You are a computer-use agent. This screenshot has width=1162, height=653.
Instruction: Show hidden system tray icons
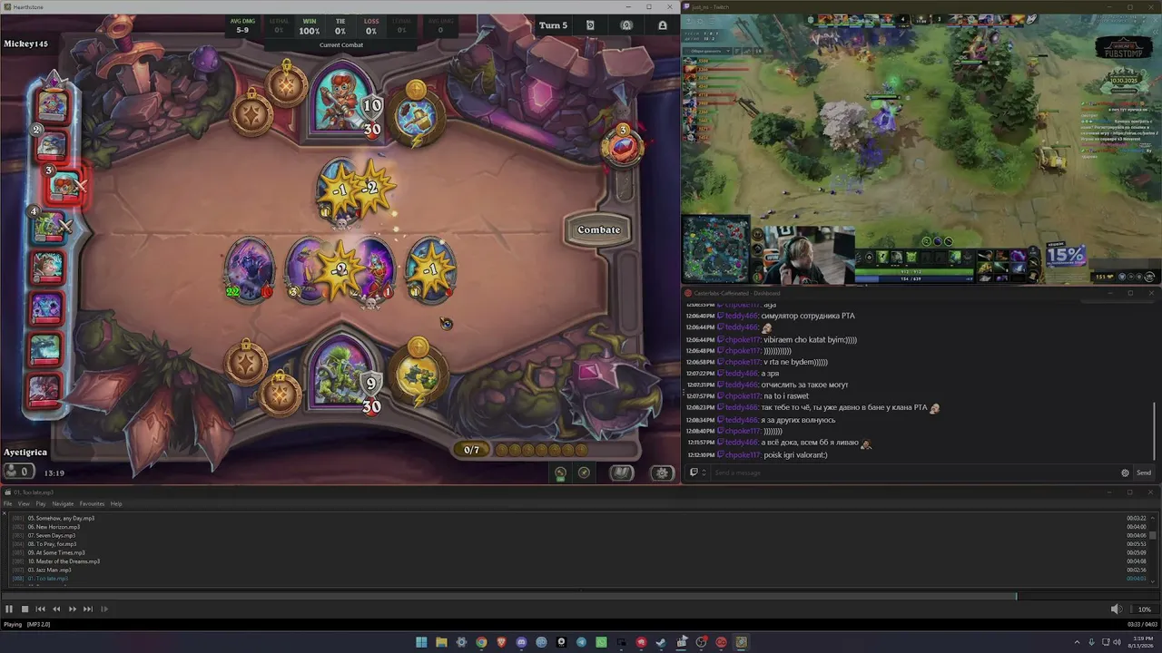point(1078,642)
